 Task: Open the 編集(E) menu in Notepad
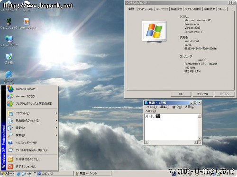coord(164,107)
